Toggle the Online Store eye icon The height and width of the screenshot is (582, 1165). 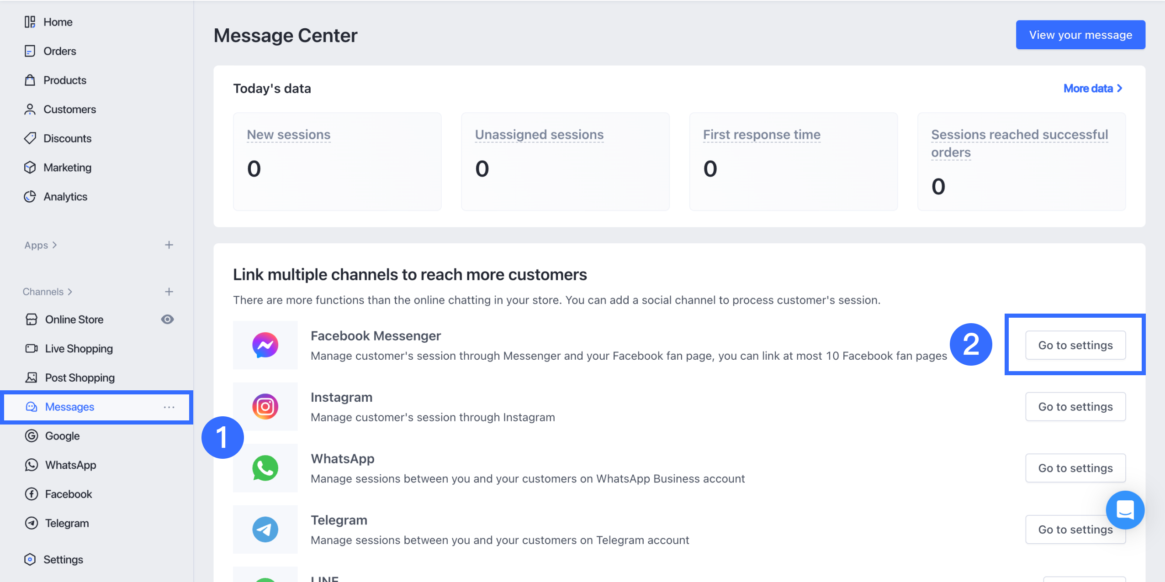point(167,320)
